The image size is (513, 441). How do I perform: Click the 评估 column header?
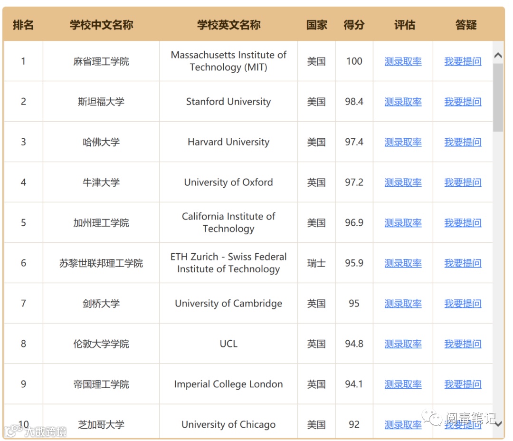(x=405, y=25)
